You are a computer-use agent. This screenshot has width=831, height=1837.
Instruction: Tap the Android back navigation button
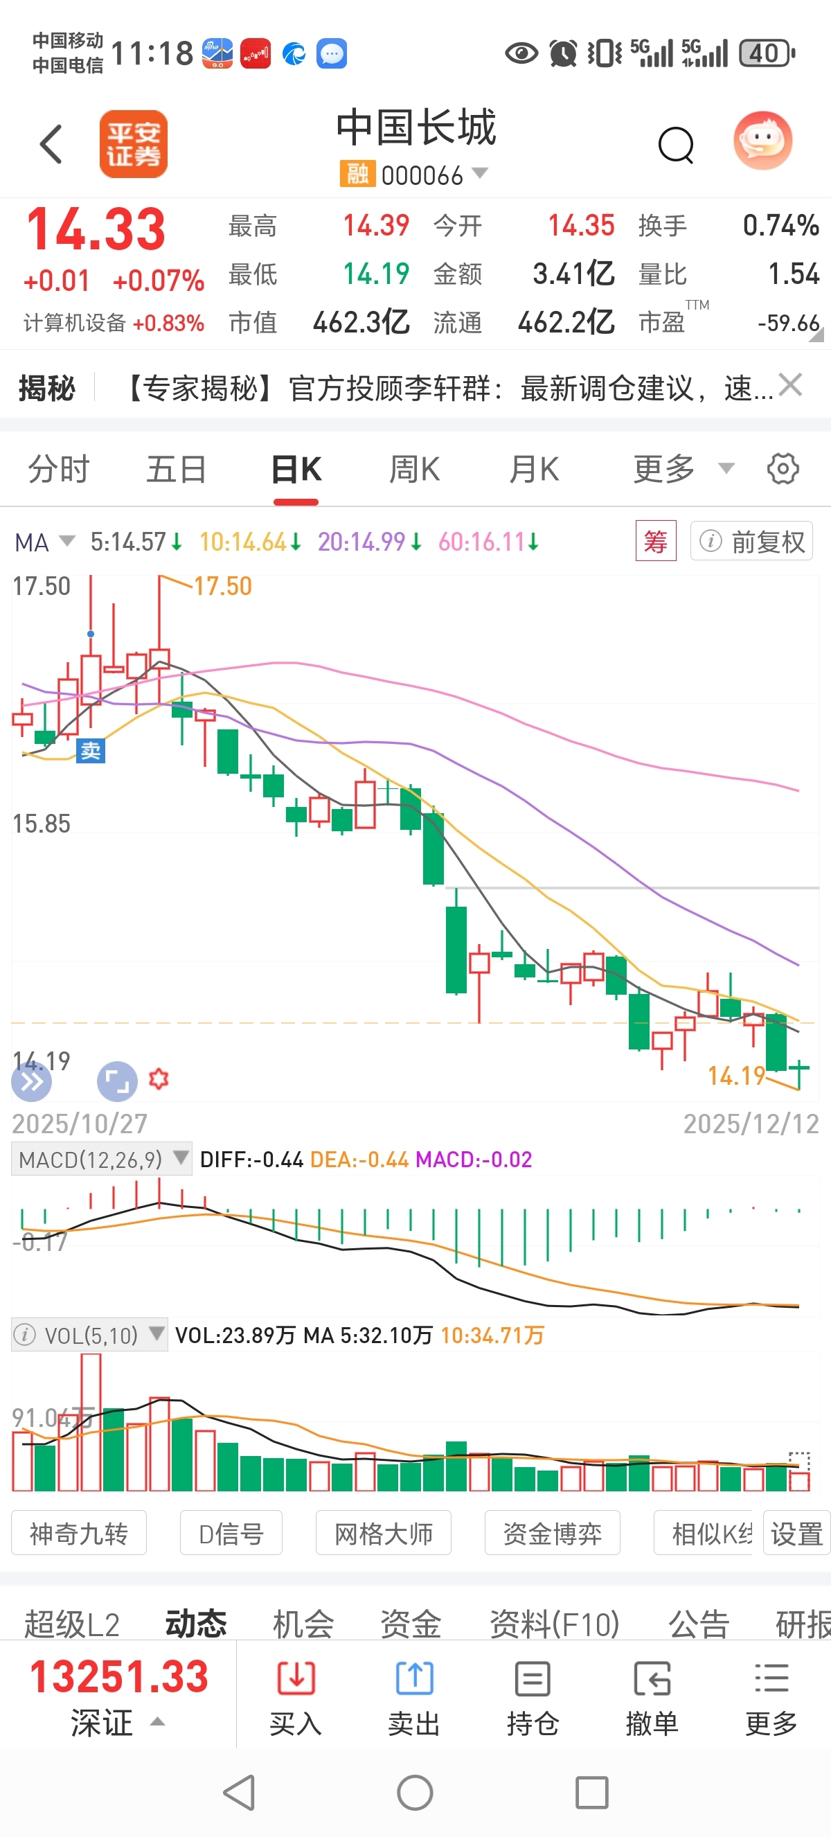click(x=240, y=1792)
